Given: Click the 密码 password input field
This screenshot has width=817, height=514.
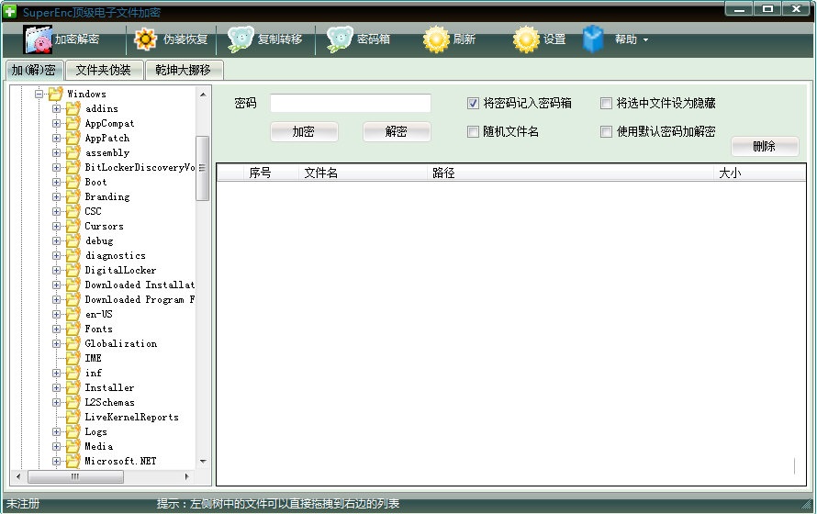Looking at the screenshot, I should pos(350,104).
